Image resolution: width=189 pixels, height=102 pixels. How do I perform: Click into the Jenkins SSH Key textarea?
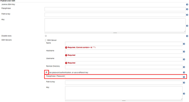pyautogui.click(x=115, y=25)
